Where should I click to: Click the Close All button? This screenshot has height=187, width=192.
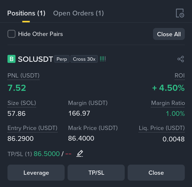(x=169, y=34)
